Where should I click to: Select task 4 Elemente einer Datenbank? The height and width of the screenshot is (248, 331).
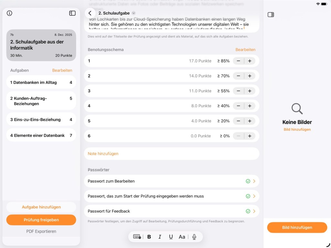pos(41,135)
